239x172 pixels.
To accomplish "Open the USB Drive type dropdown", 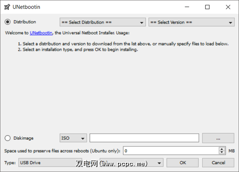I will pyautogui.click(x=50, y=162).
